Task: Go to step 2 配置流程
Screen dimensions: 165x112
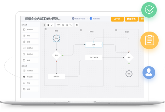Action: 95,19
